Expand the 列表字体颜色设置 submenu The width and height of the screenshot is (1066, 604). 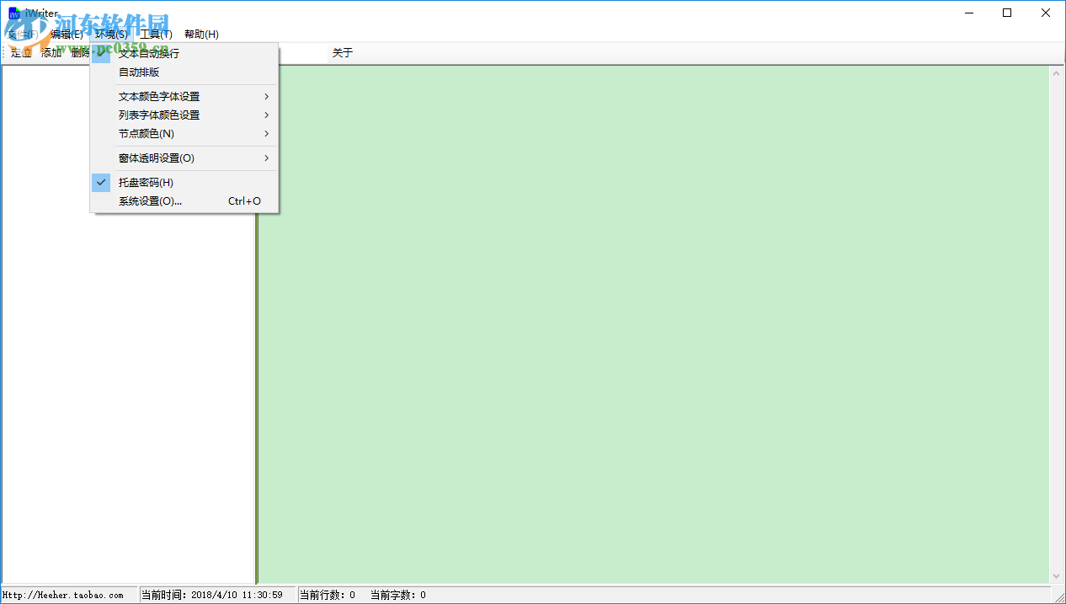[160, 115]
